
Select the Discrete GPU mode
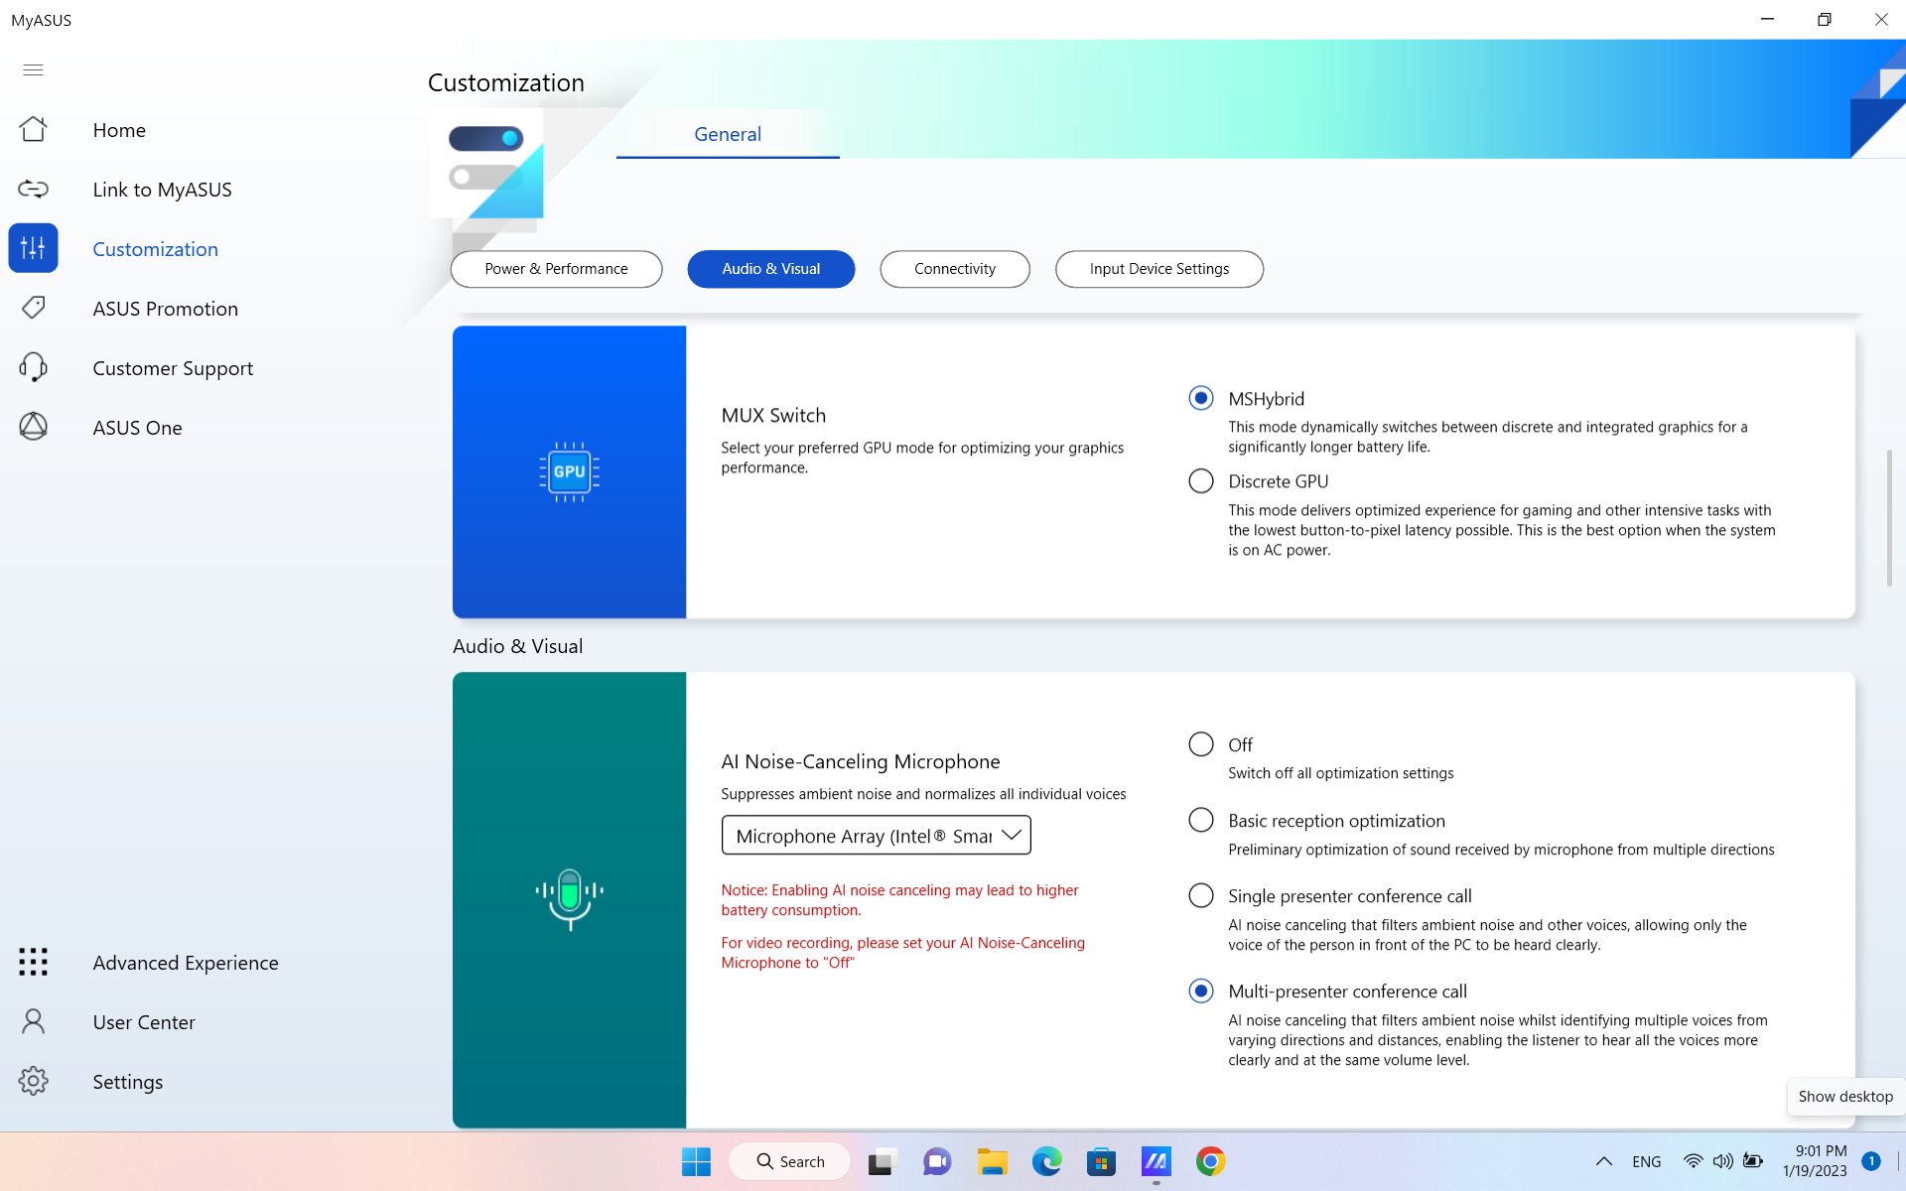(1201, 481)
